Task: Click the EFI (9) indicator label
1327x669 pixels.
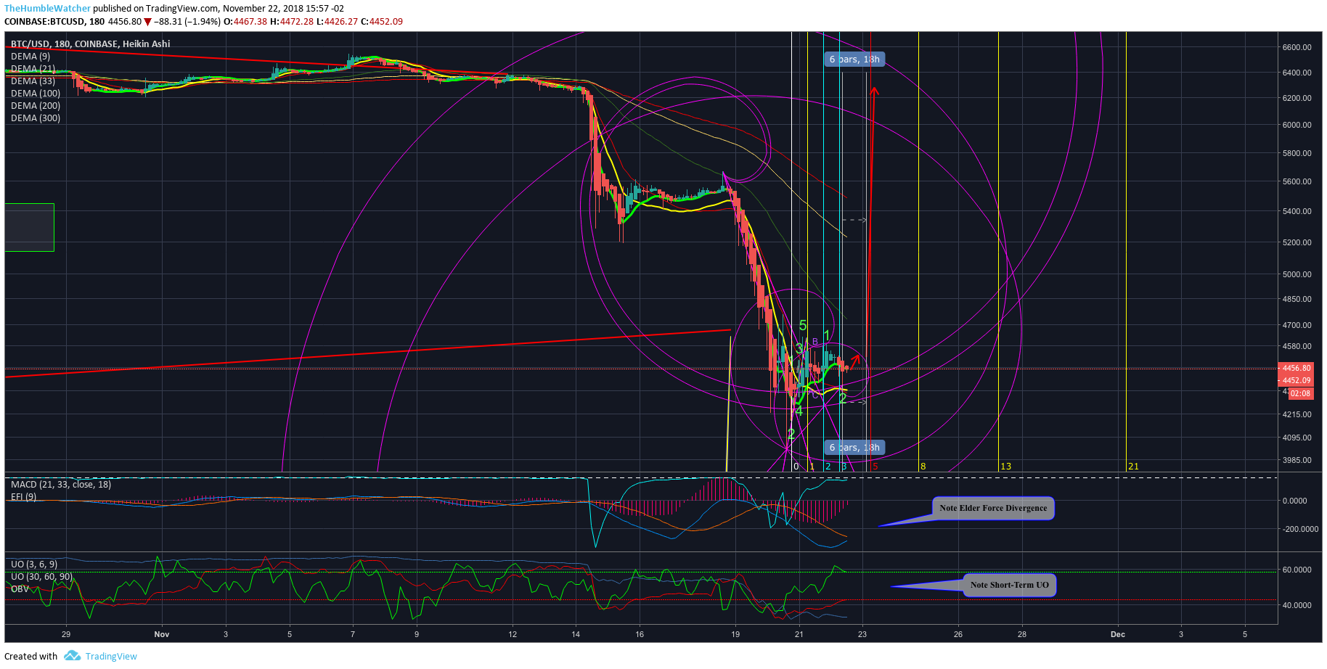Action: point(23,497)
